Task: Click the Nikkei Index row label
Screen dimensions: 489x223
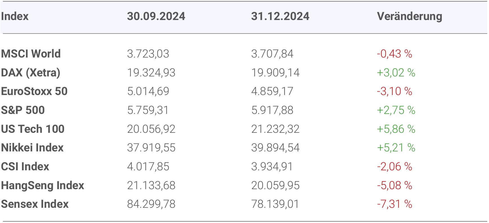Action: point(32,148)
